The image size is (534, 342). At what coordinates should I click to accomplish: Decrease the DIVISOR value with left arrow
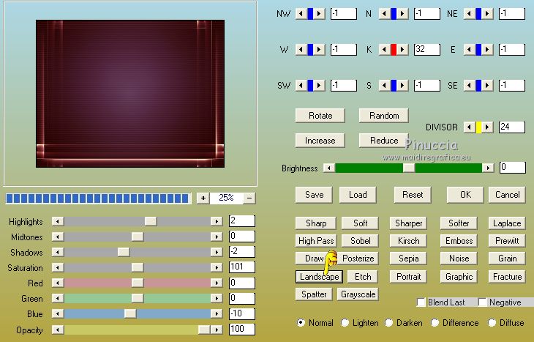click(x=470, y=127)
